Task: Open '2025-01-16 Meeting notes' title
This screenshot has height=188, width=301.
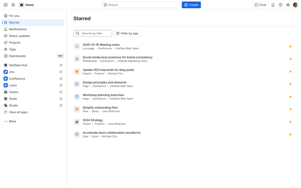Action: 101,45
